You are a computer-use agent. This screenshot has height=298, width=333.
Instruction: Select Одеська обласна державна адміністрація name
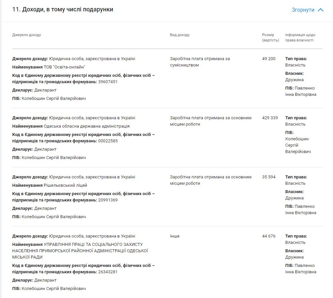point(86,126)
